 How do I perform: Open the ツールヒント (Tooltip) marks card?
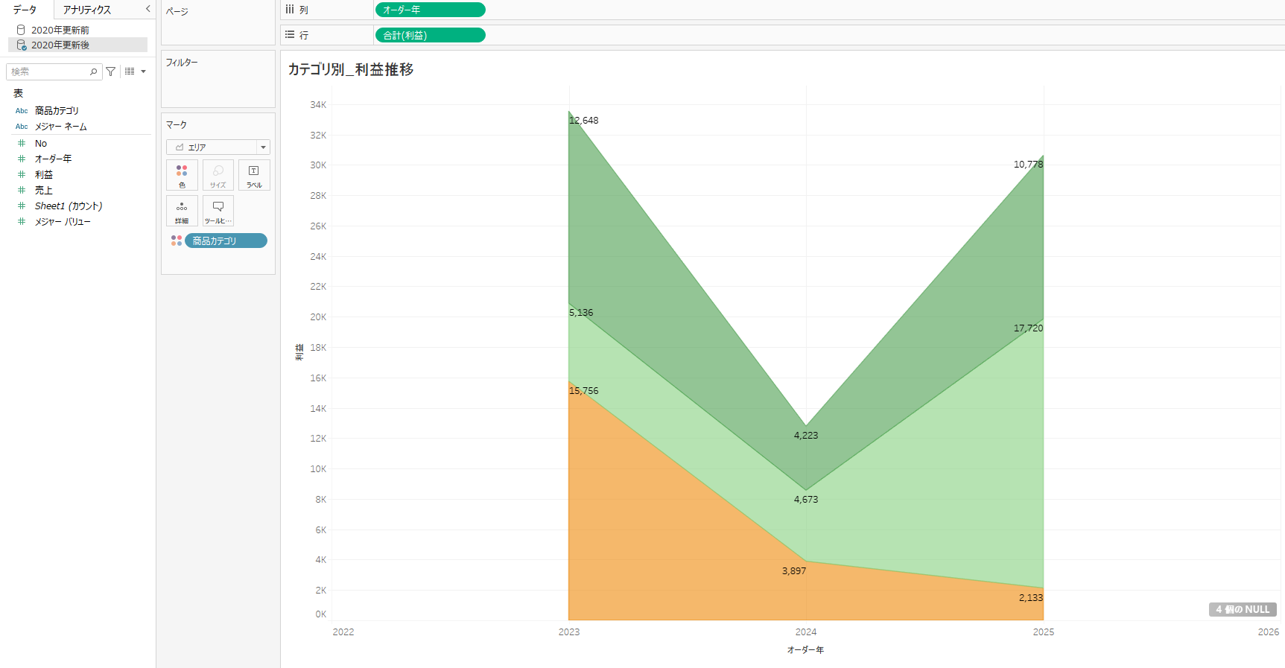(218, 211)
